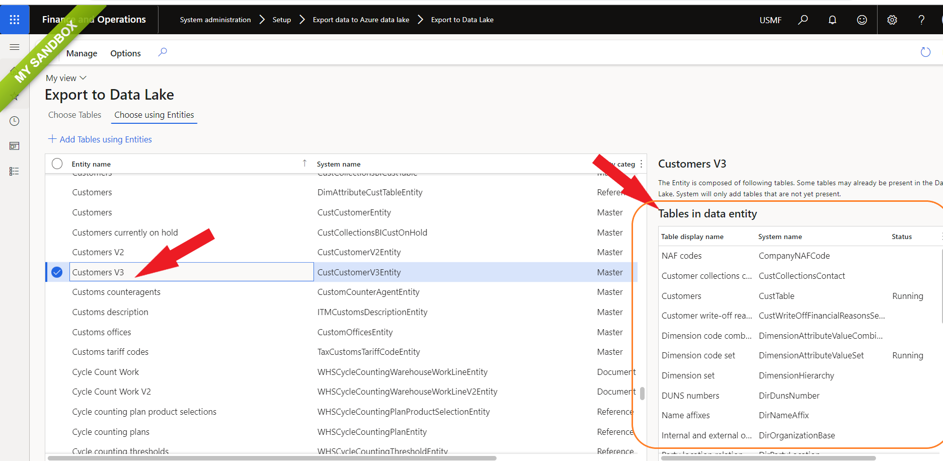The image size is (943, 461).
Task: Click the right pane System name header
Action: (780, 237)
